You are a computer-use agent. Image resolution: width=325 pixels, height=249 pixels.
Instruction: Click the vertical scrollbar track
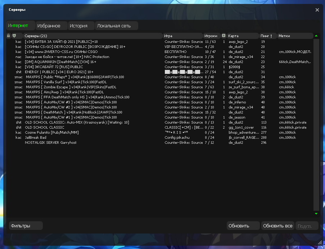pos(316,125)
